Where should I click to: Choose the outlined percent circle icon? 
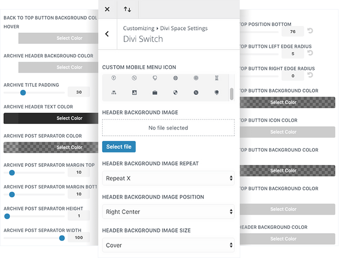[x=134, y=78]
